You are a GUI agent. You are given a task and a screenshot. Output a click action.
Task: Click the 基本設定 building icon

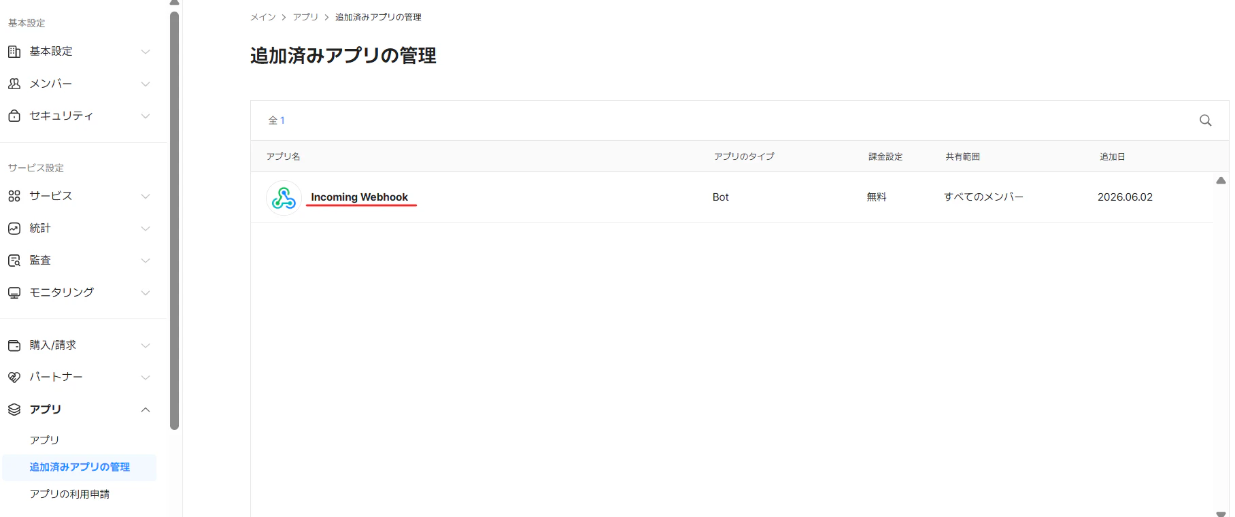click(x=14, y=52)
